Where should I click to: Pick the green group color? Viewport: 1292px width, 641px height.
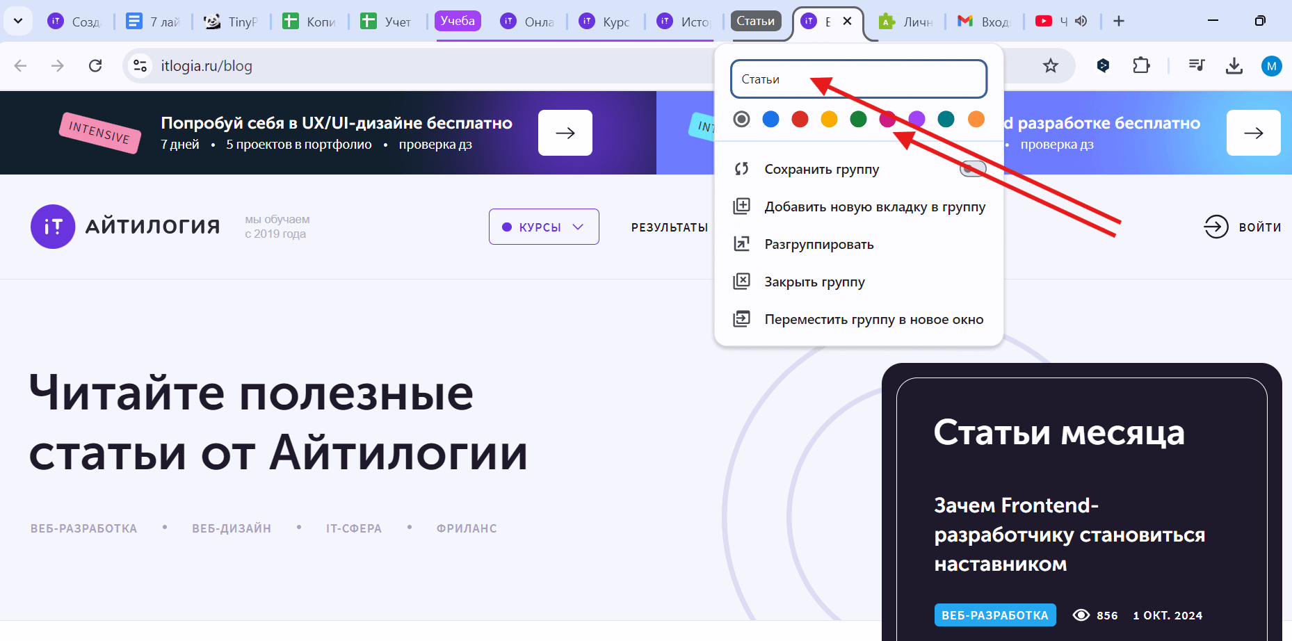(858, 120)
